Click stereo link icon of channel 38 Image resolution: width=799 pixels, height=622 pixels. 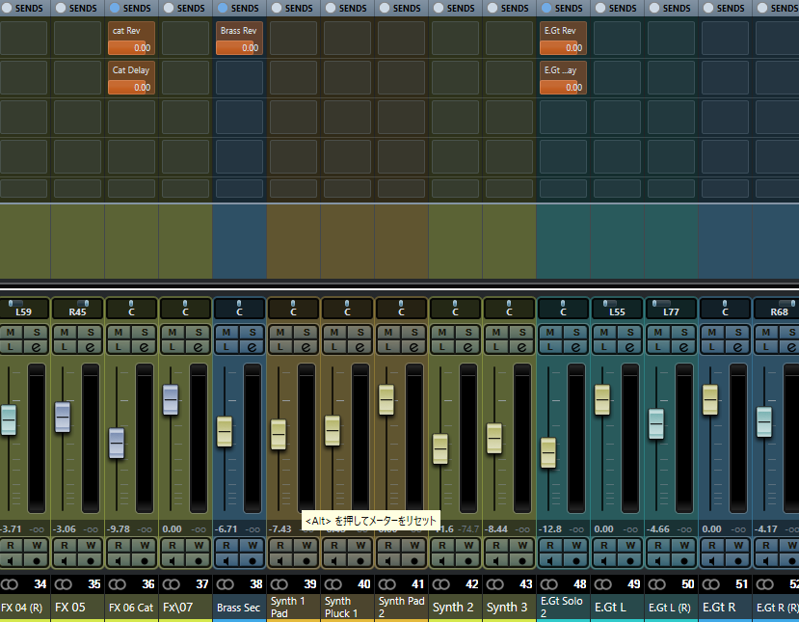(x=226, y=584)
